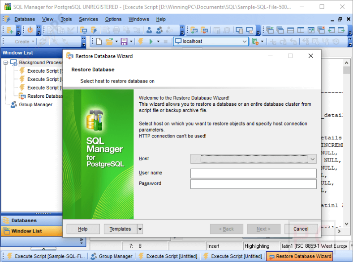Cancel the Restore Database Wizard
This screenshot has width=353, height=262.
point(301,229)
